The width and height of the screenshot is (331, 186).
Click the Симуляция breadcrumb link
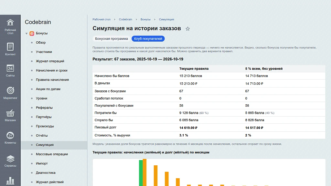tap(166, 19)
